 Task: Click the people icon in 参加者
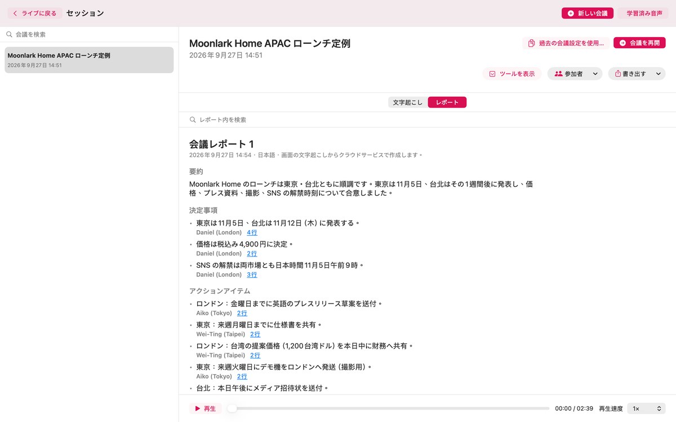click(558, 74)
